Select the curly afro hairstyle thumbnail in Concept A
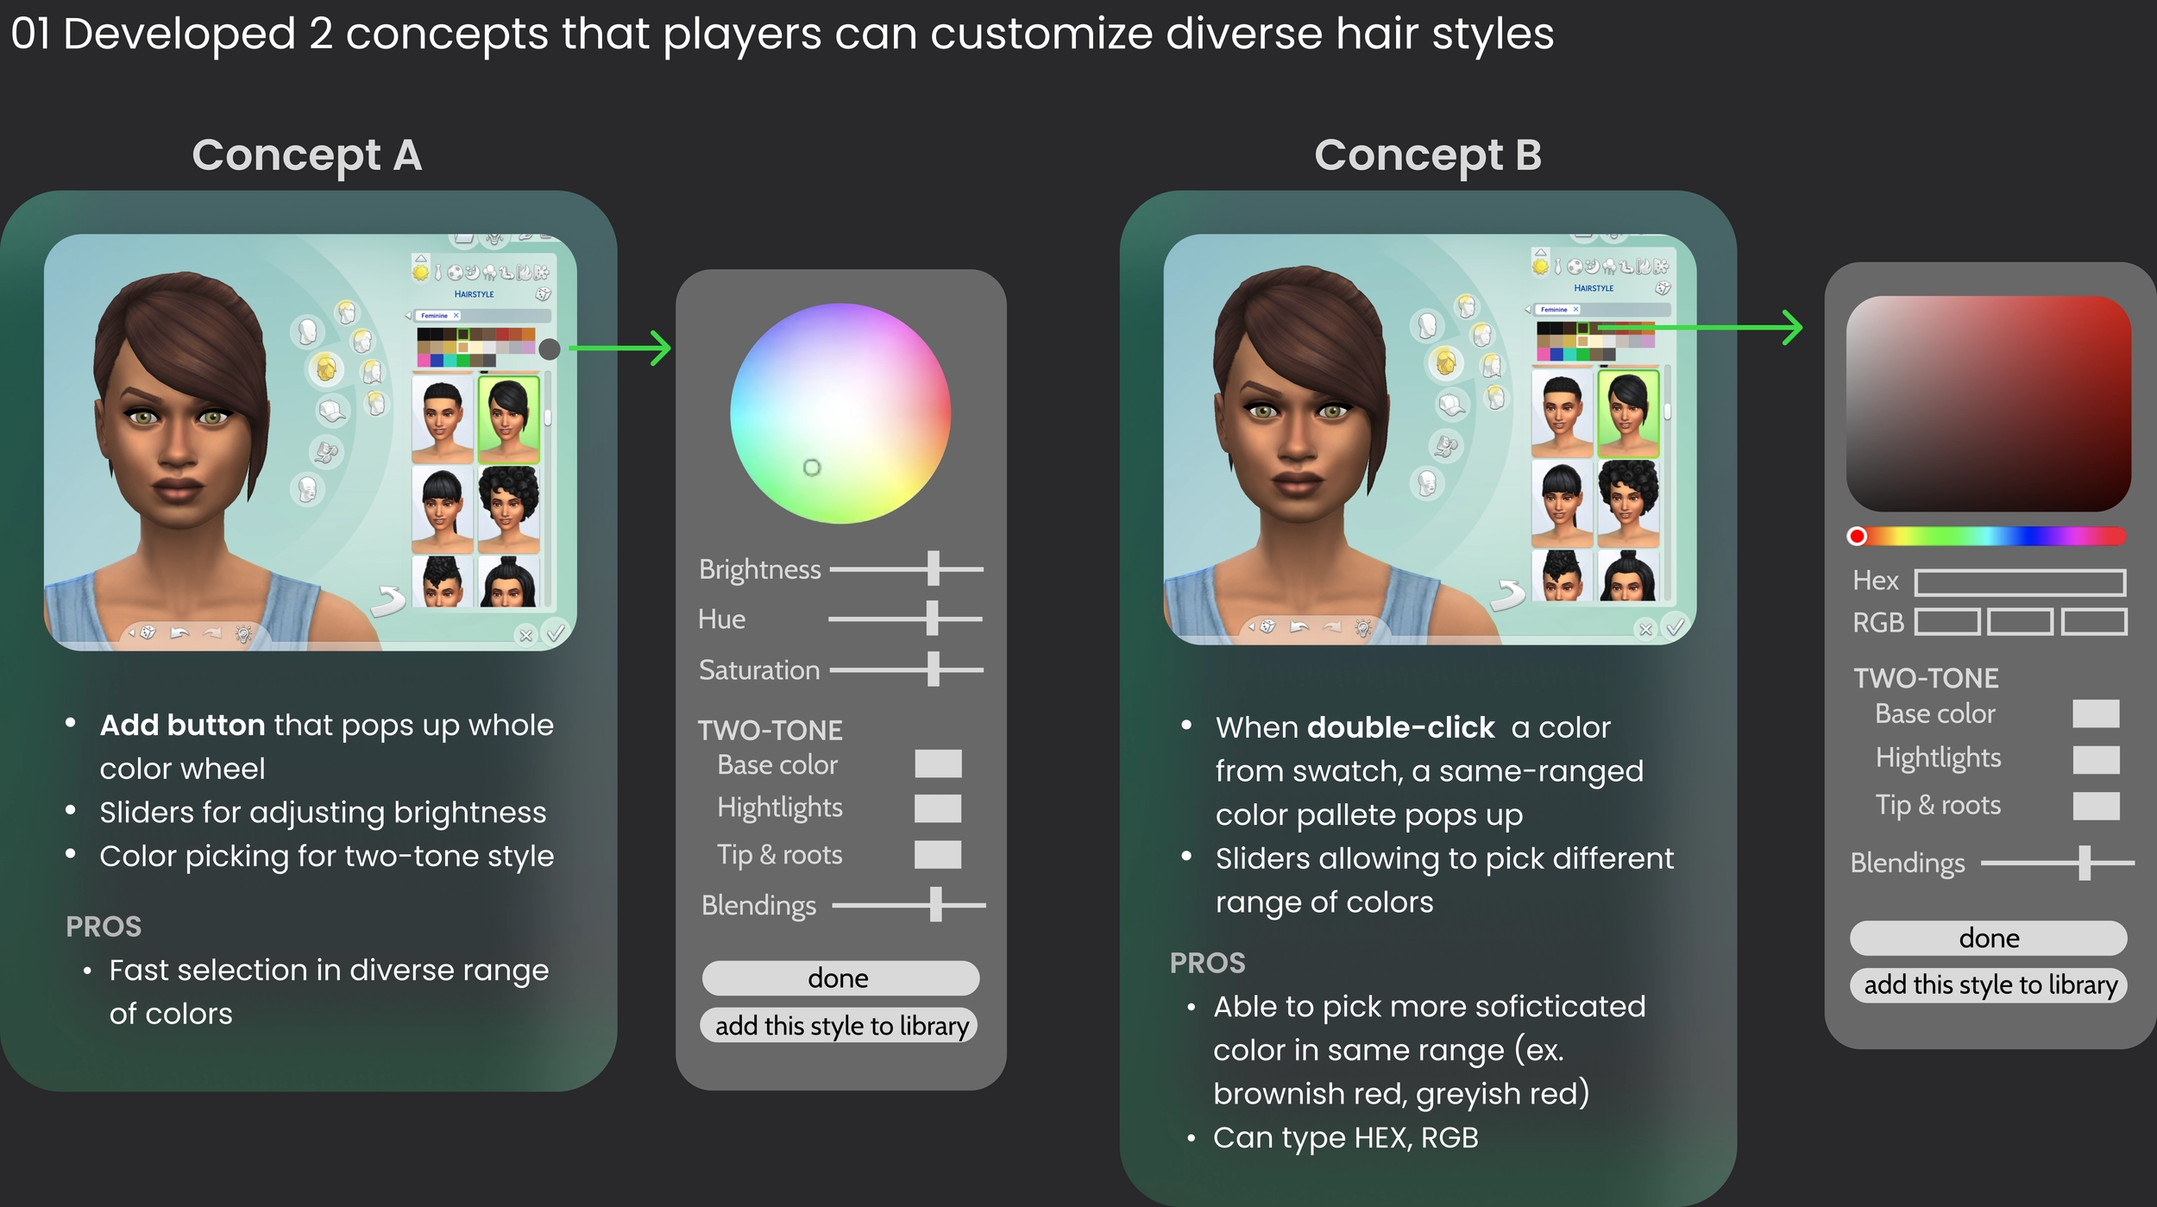Viewport: 2157px width, 1207px height. click(508, 509)
